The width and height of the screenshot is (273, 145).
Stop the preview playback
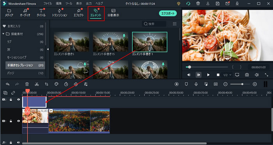pos(218,75)
